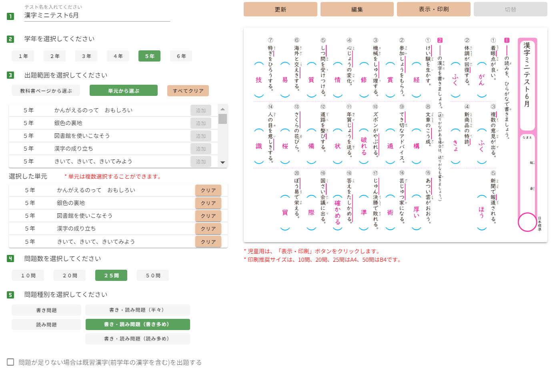Click green step 2 number icon
Viewport: 551px width, 372px height.
[x=10, y=39]
